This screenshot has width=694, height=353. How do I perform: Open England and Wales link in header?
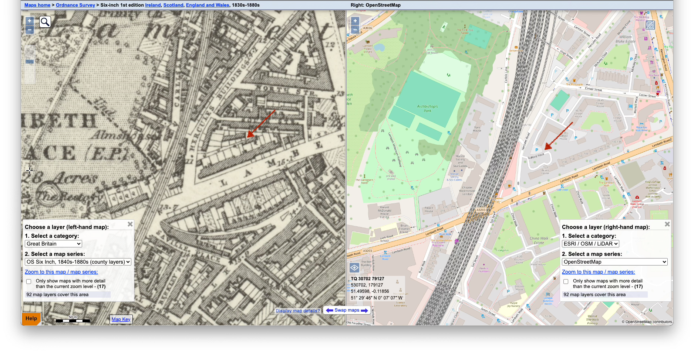pyautogui.click(x=208, y=5)
